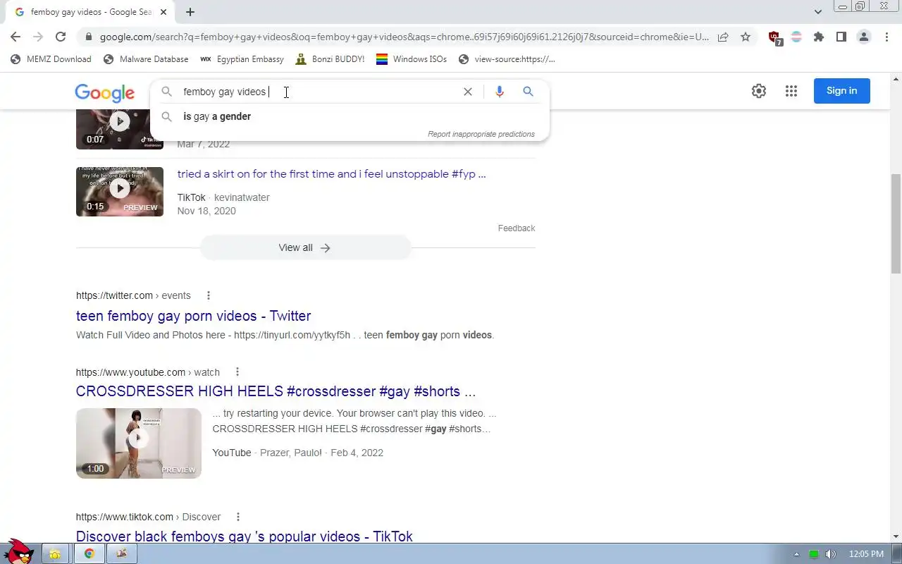This screenshot has height=564, width=902.
Task: Click the Sign in button
Action: [842, 91]
